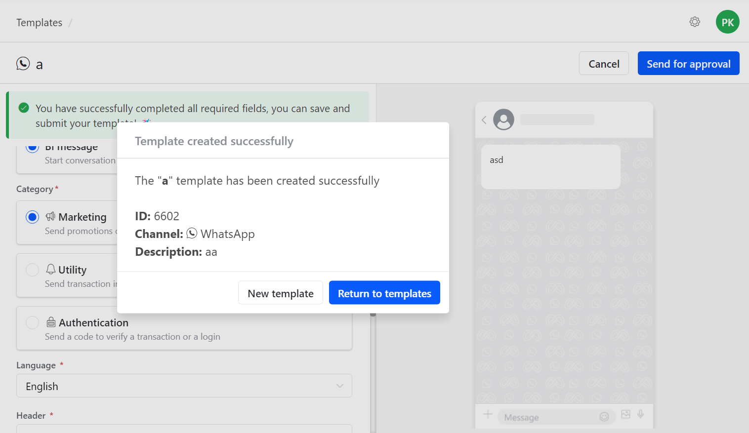Click the Message input in the phone preview
Screen dimensions: 749x433
[x=556, y=417]
